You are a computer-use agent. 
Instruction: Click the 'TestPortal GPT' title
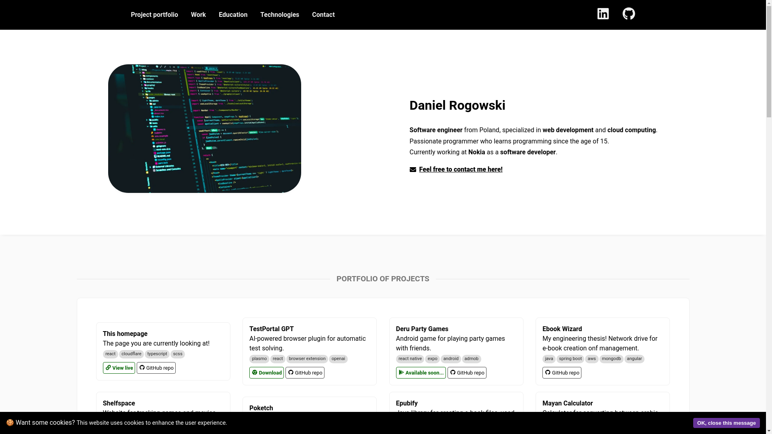(271, 329)
